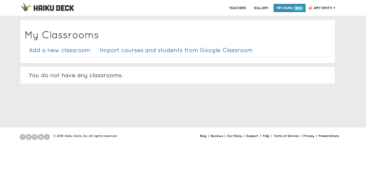Click Add a new classroom link
The width and height of the screenshot is (366, 196).
(60, 50)
